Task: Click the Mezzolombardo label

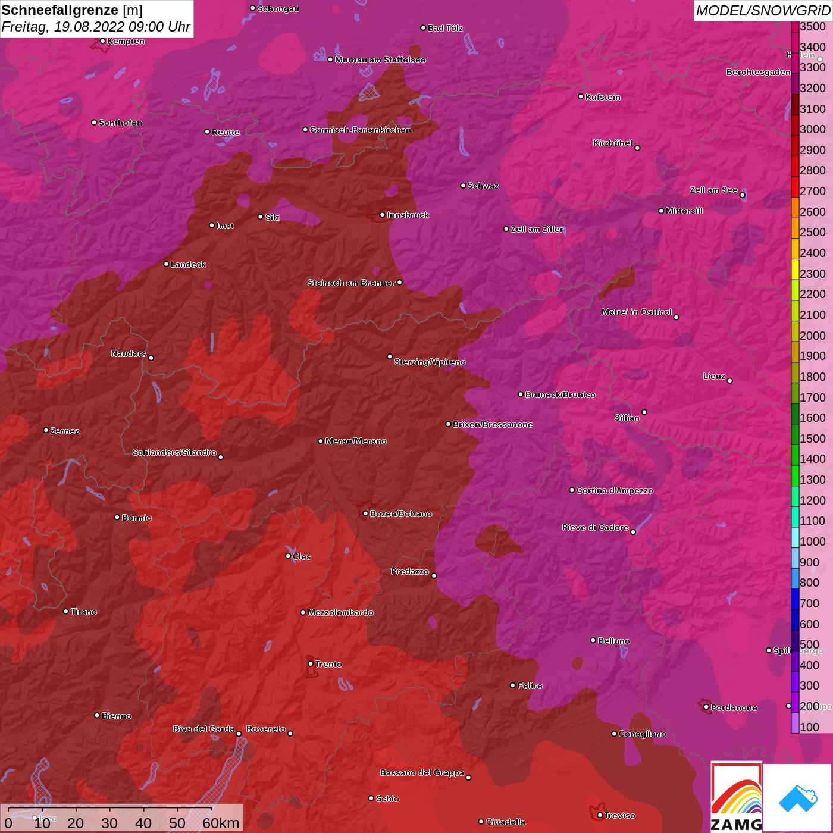Action: coord(340,612)
